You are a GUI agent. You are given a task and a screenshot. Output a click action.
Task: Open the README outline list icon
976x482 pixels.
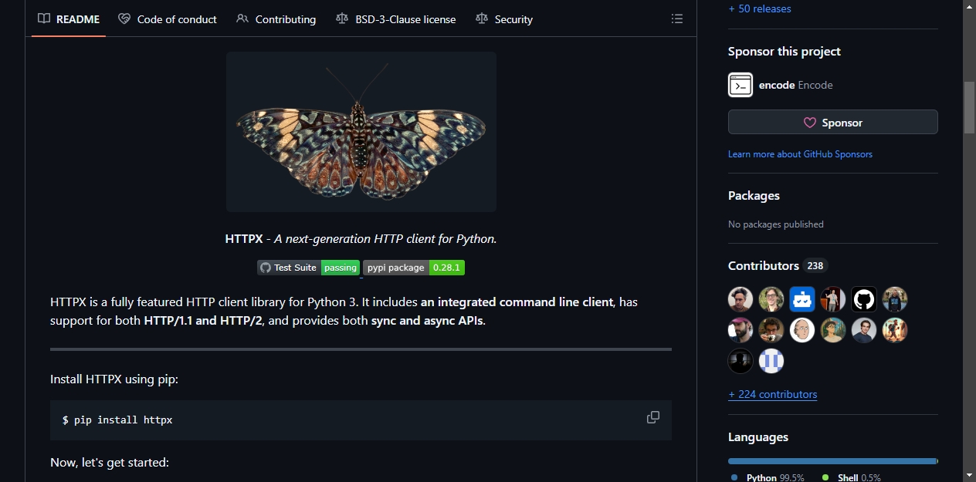(677, 19)
